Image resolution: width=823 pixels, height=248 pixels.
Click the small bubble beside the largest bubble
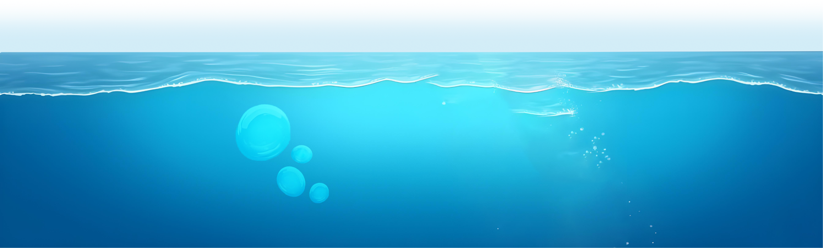point(302,154)
